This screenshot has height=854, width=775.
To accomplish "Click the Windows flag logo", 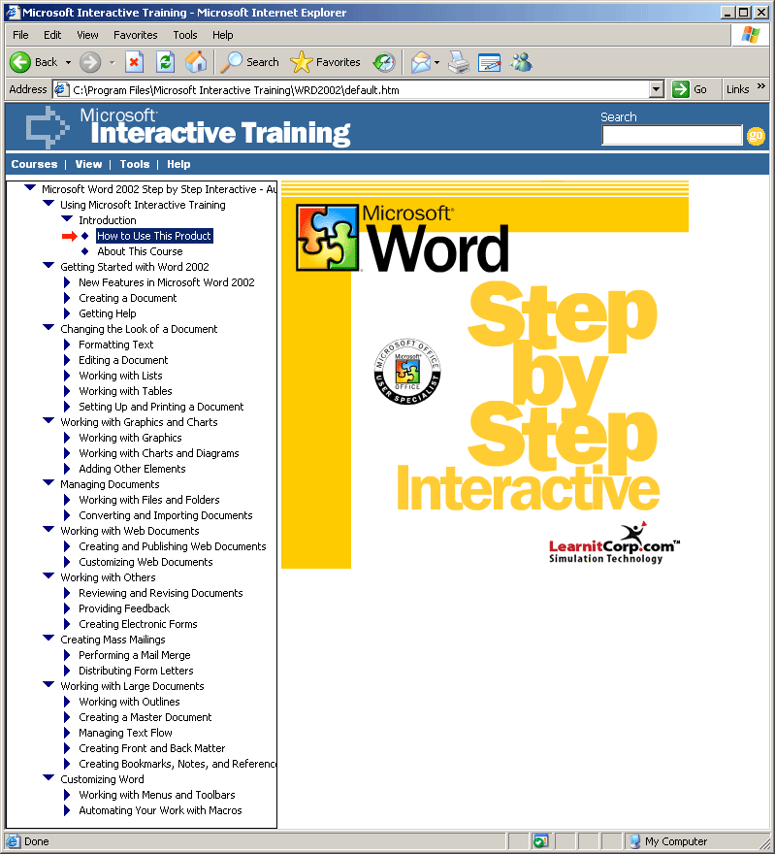I will click(751, 34).
